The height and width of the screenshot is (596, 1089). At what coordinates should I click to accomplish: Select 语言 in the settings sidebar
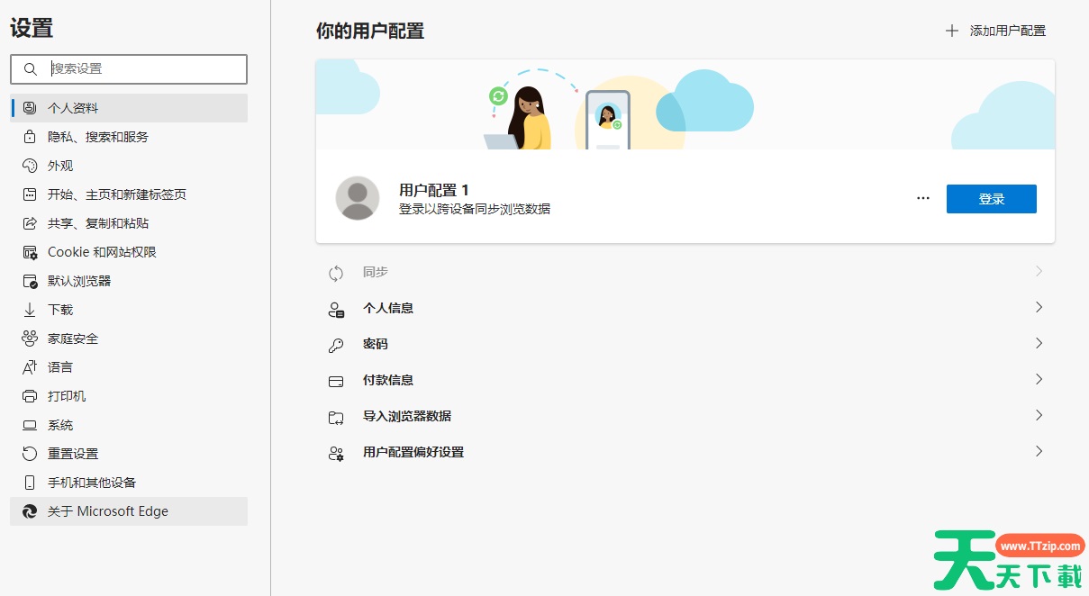[60, 367]
